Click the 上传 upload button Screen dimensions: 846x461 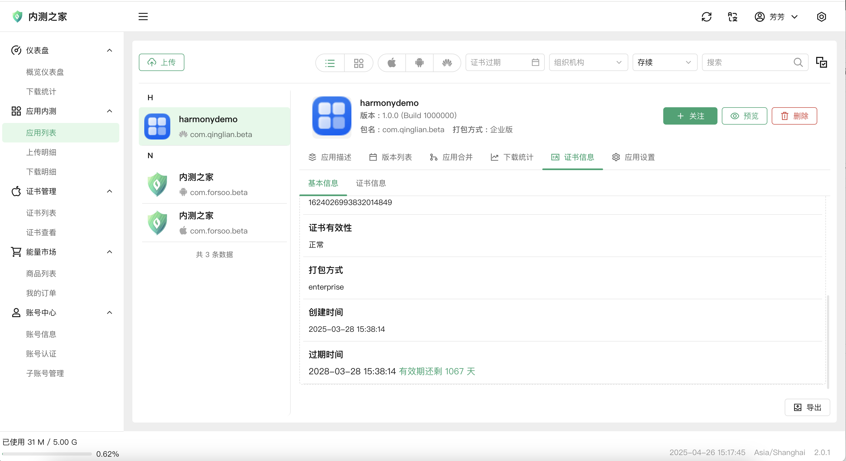(161, 62)
